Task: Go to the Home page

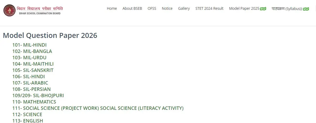Action: tap(112, 8)
